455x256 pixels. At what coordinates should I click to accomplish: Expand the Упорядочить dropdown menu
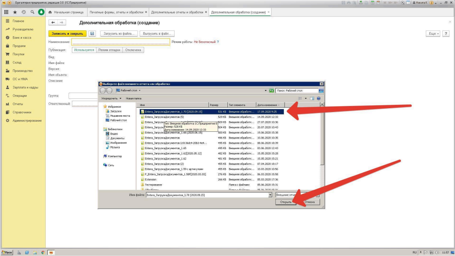tap(111, 98)
